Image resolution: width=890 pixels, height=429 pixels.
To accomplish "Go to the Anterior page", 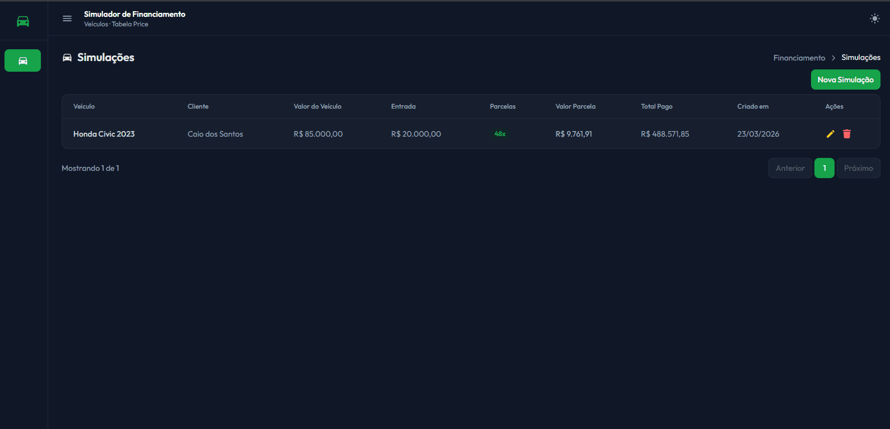I will [x=790, y=168].
